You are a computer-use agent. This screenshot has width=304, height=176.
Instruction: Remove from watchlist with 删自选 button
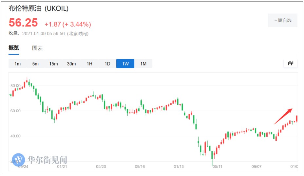[x=283, y=20]
